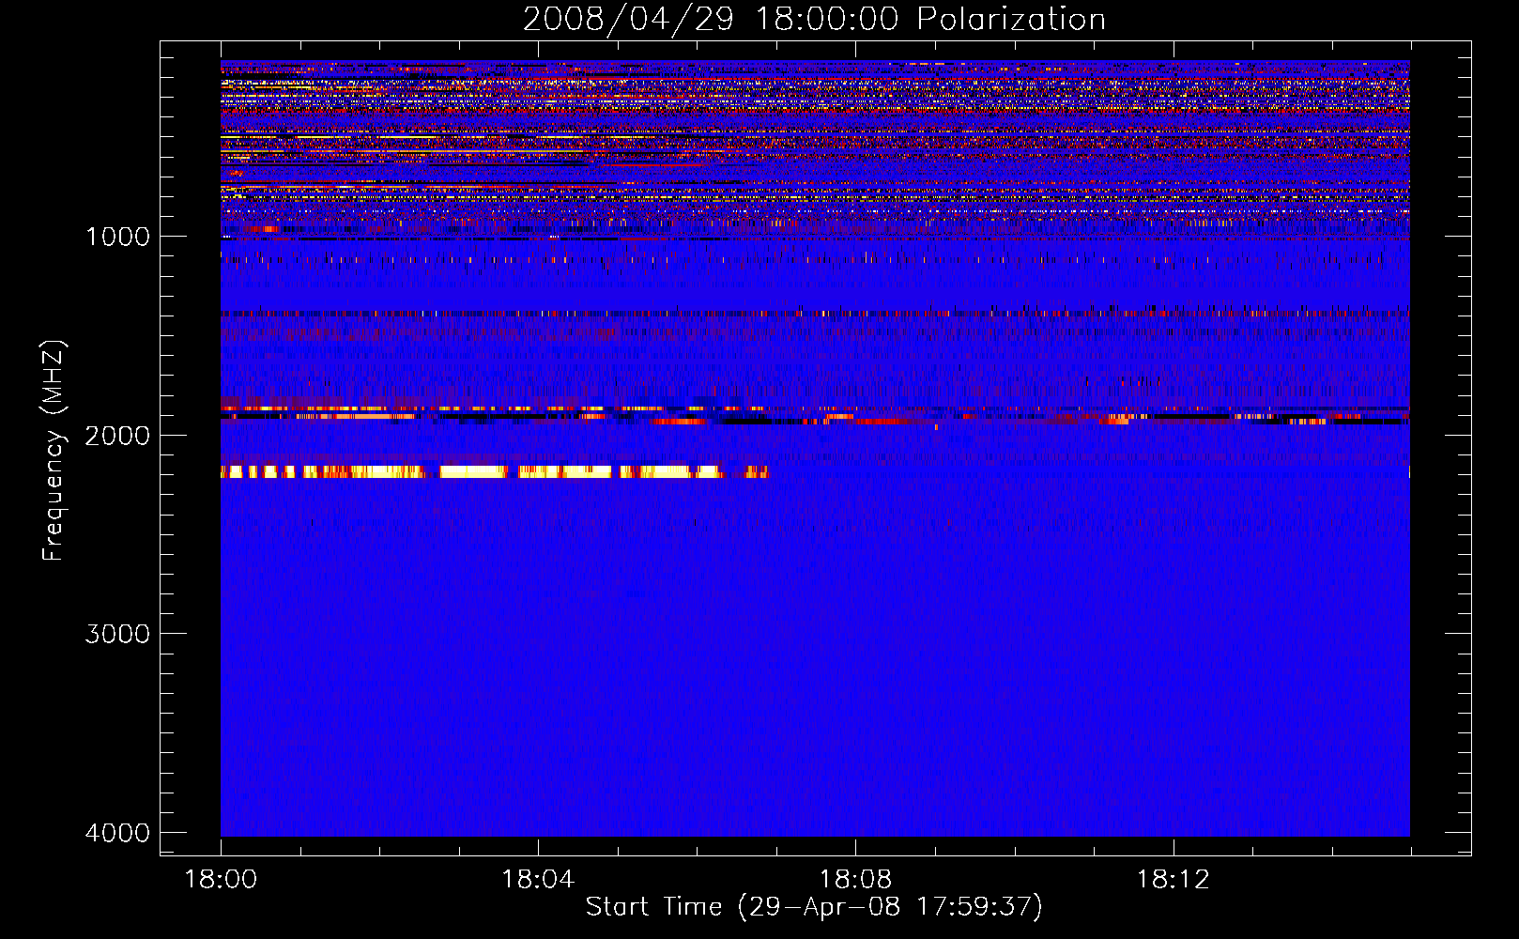Click the 1000 frequency tick label
The height and width of the screenshot is (939, 1519).
point(117,237)
